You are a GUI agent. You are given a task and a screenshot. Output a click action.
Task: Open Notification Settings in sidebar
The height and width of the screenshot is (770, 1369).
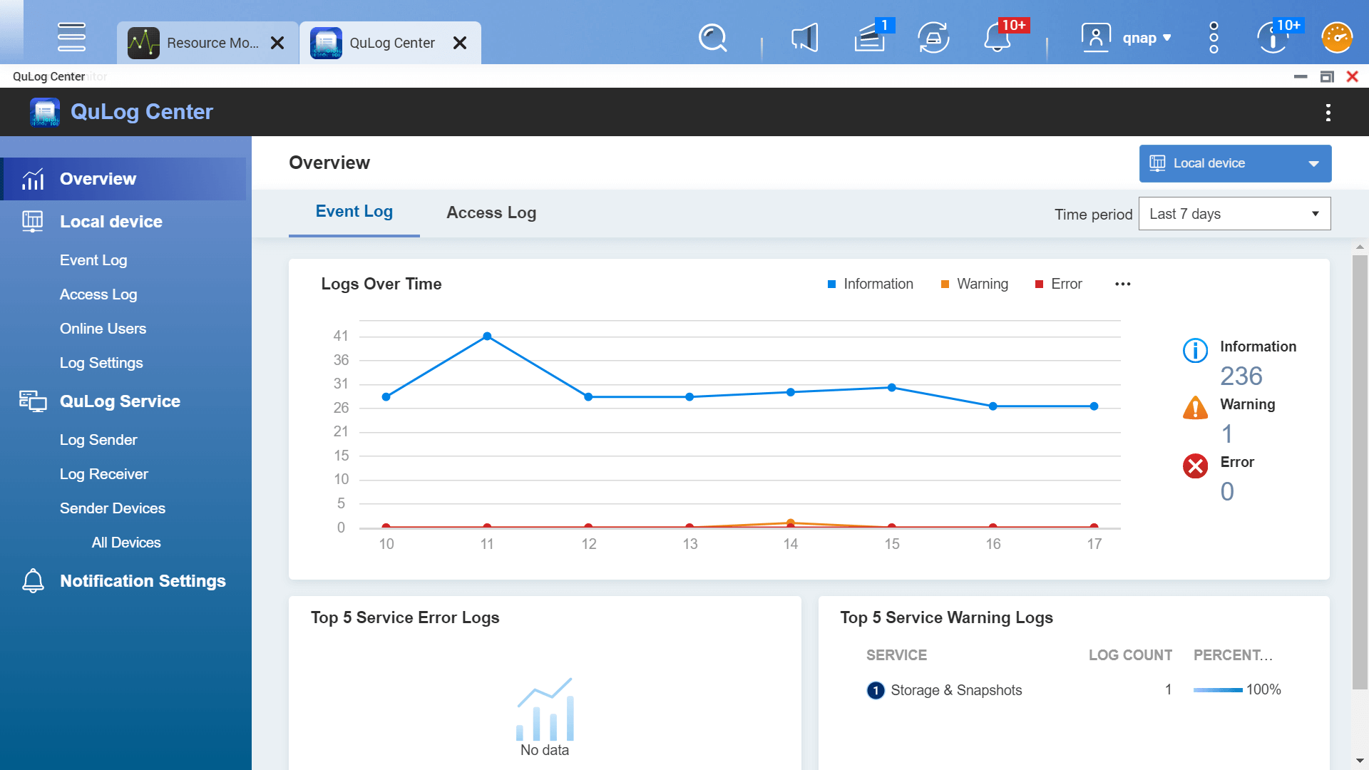pyautogui.click(x=143, y=581)
